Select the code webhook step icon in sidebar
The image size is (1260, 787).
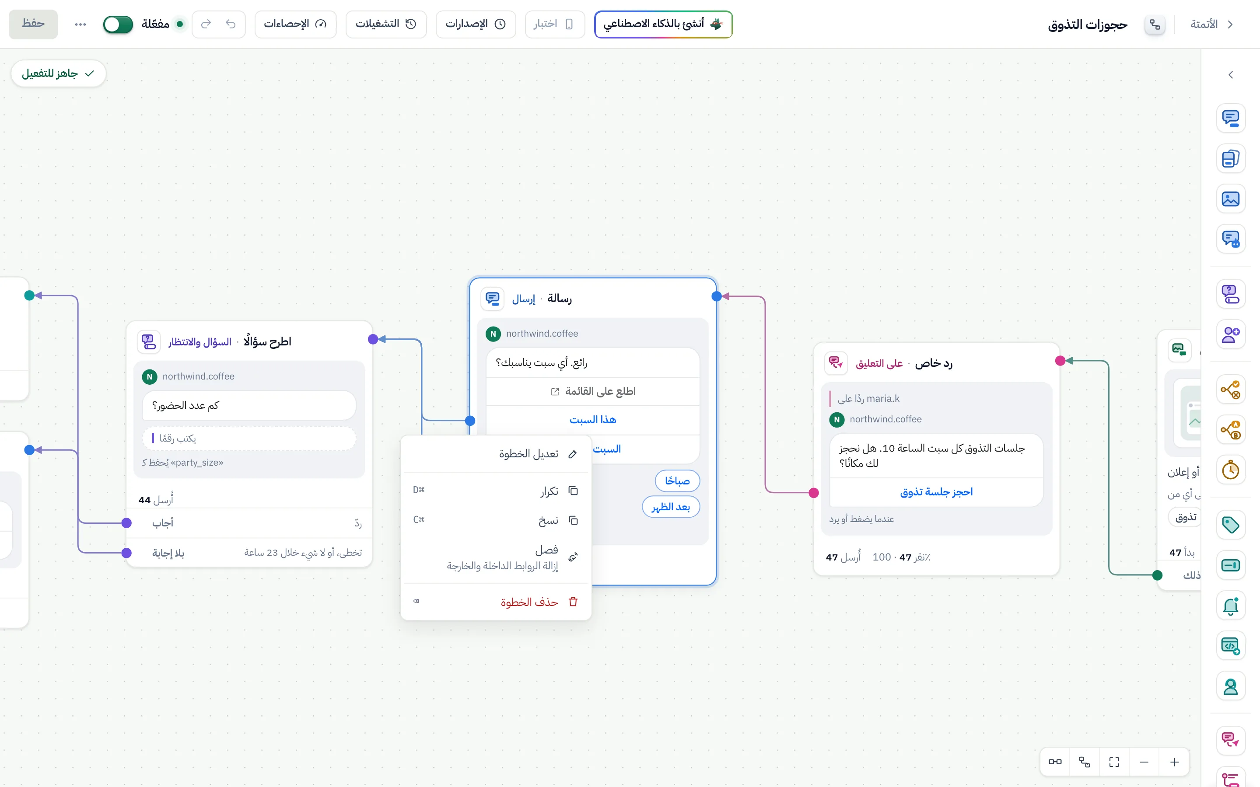1230,646
